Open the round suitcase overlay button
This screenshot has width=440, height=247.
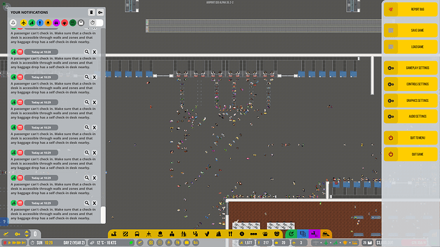click(x=187, y=243)
